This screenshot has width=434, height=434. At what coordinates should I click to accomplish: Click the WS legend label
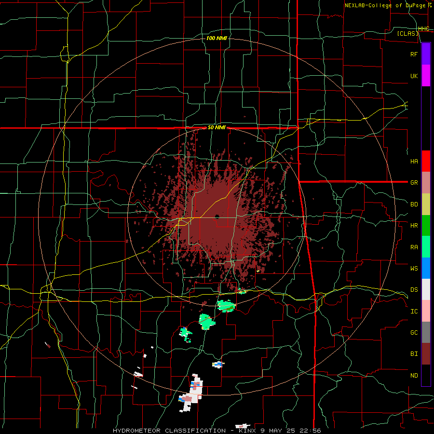[x=414, y=269]
